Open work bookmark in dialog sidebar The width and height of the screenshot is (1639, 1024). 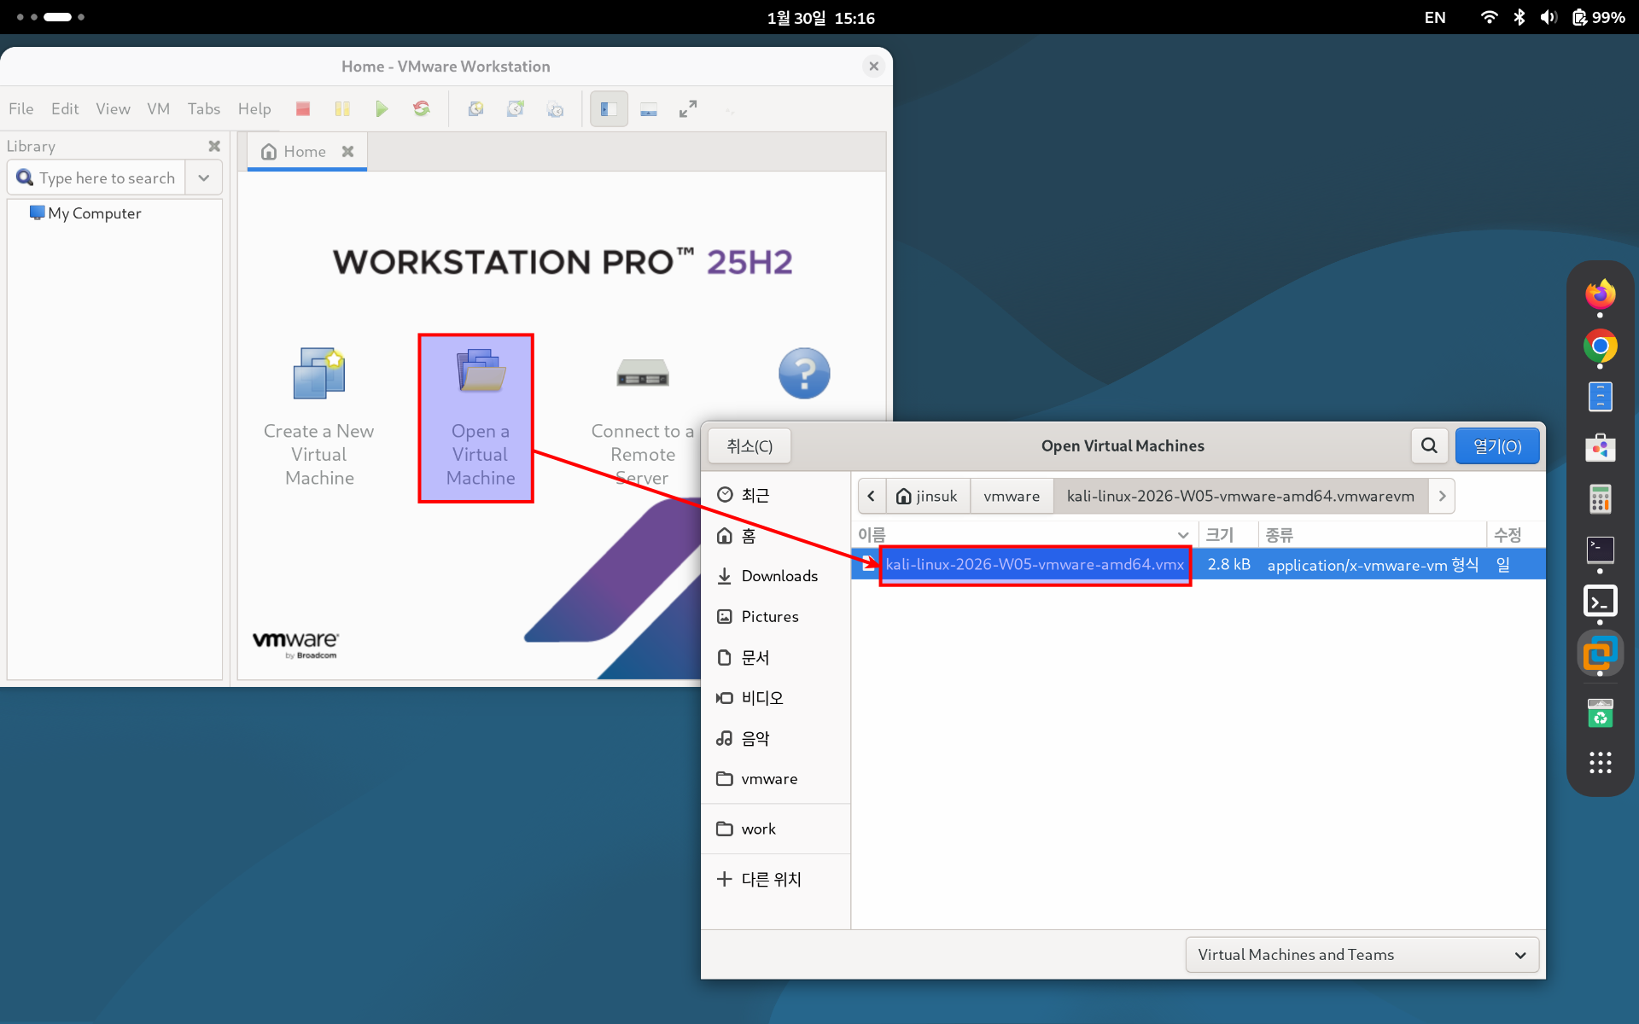click(x=775, y=829)
